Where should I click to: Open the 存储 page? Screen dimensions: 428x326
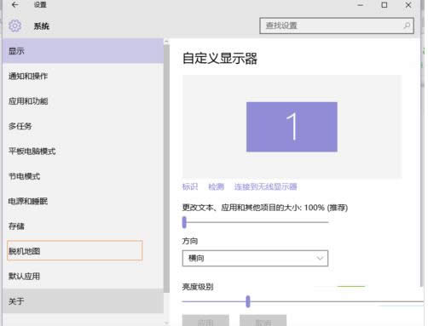83,226
